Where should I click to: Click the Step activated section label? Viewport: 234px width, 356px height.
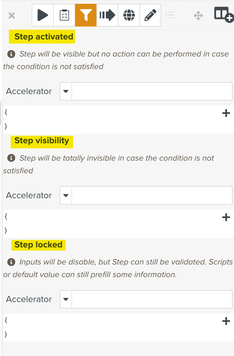[x=43, y=36]
